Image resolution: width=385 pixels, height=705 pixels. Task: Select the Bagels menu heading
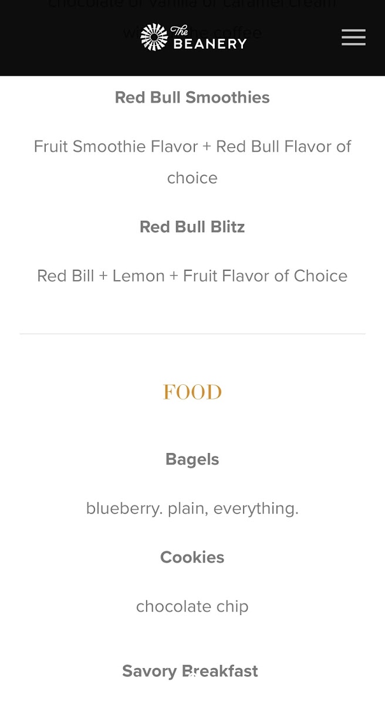[192, 459]
